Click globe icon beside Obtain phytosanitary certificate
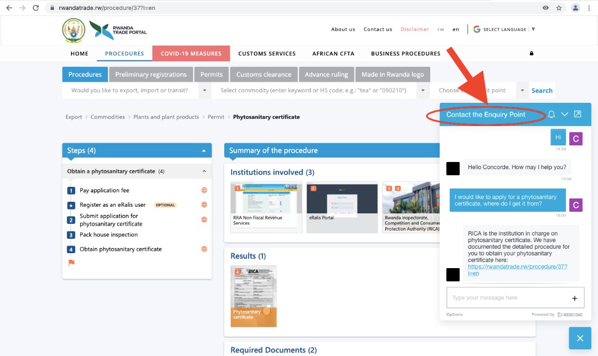Screen dimensions: 598x356 204,249
